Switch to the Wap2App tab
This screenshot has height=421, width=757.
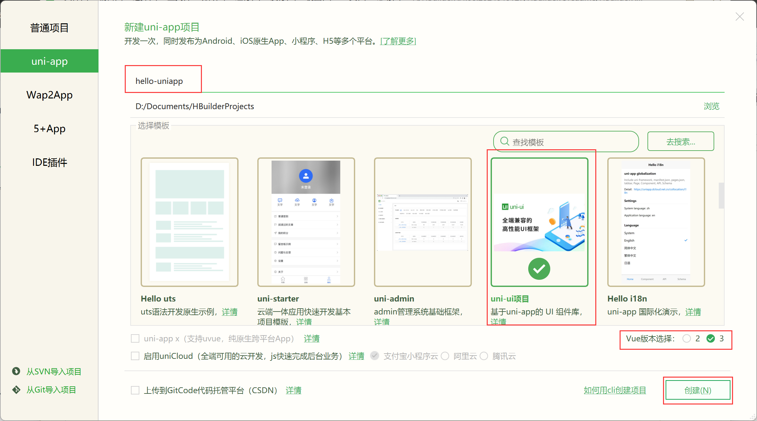tap(49, 95)
